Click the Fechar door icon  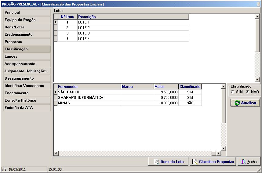(243, 161)
